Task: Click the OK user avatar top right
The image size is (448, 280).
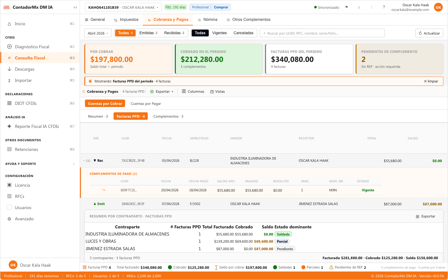Action: click(438, 7)
